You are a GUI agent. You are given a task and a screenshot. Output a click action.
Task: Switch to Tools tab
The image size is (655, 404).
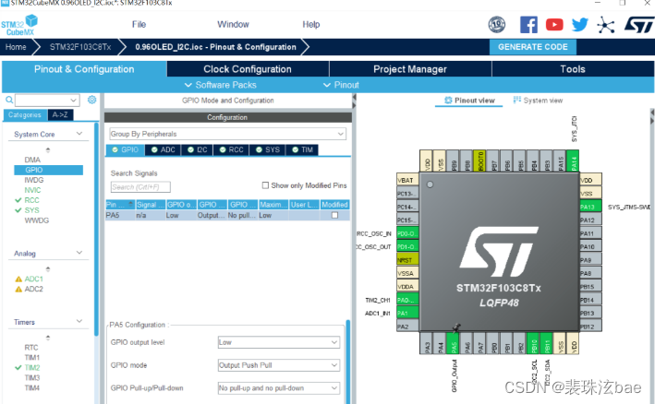(573, 69)
